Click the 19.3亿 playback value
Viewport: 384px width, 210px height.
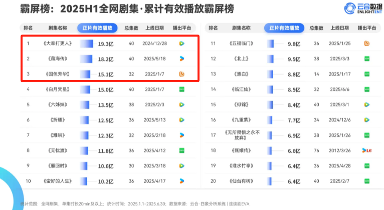tap(106, 44)
